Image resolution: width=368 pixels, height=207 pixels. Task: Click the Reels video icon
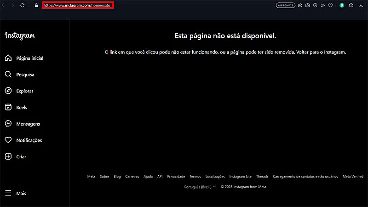click(8, 107)
